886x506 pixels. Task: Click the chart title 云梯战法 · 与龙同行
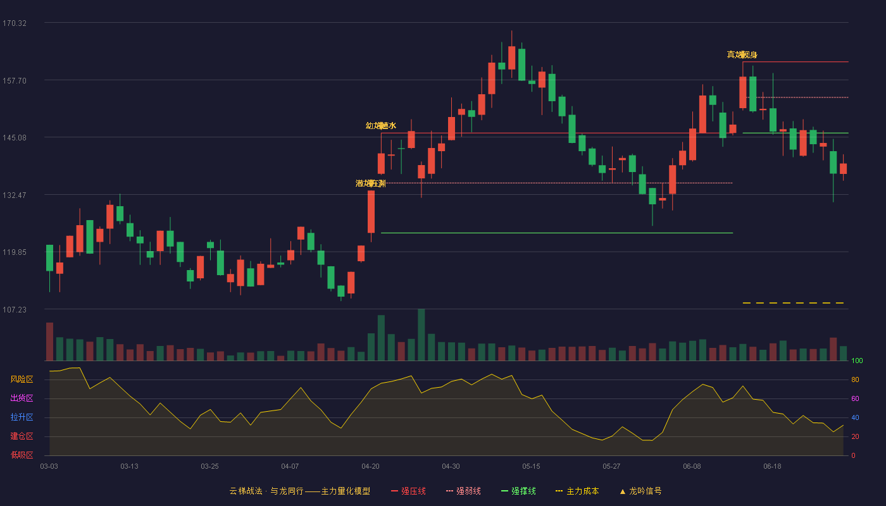click(x=266, y=491)
